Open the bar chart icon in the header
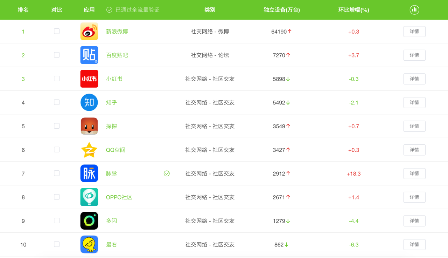 point(414,10)
